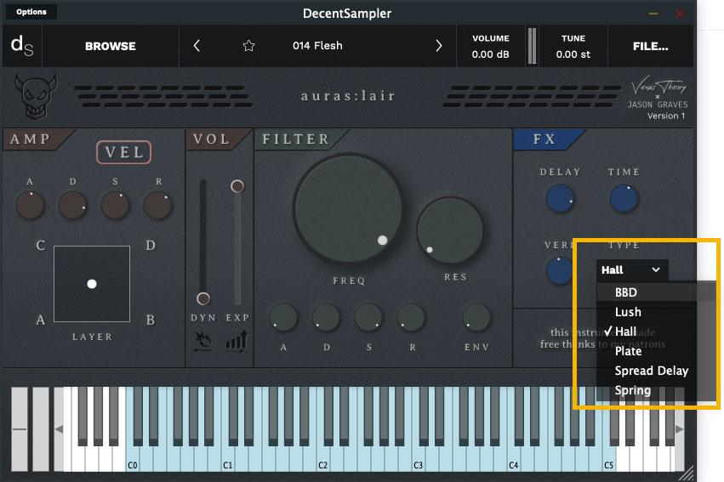Click the Version 1 text
Viewport: 724px width, 482px height.
tap(666, 116)
